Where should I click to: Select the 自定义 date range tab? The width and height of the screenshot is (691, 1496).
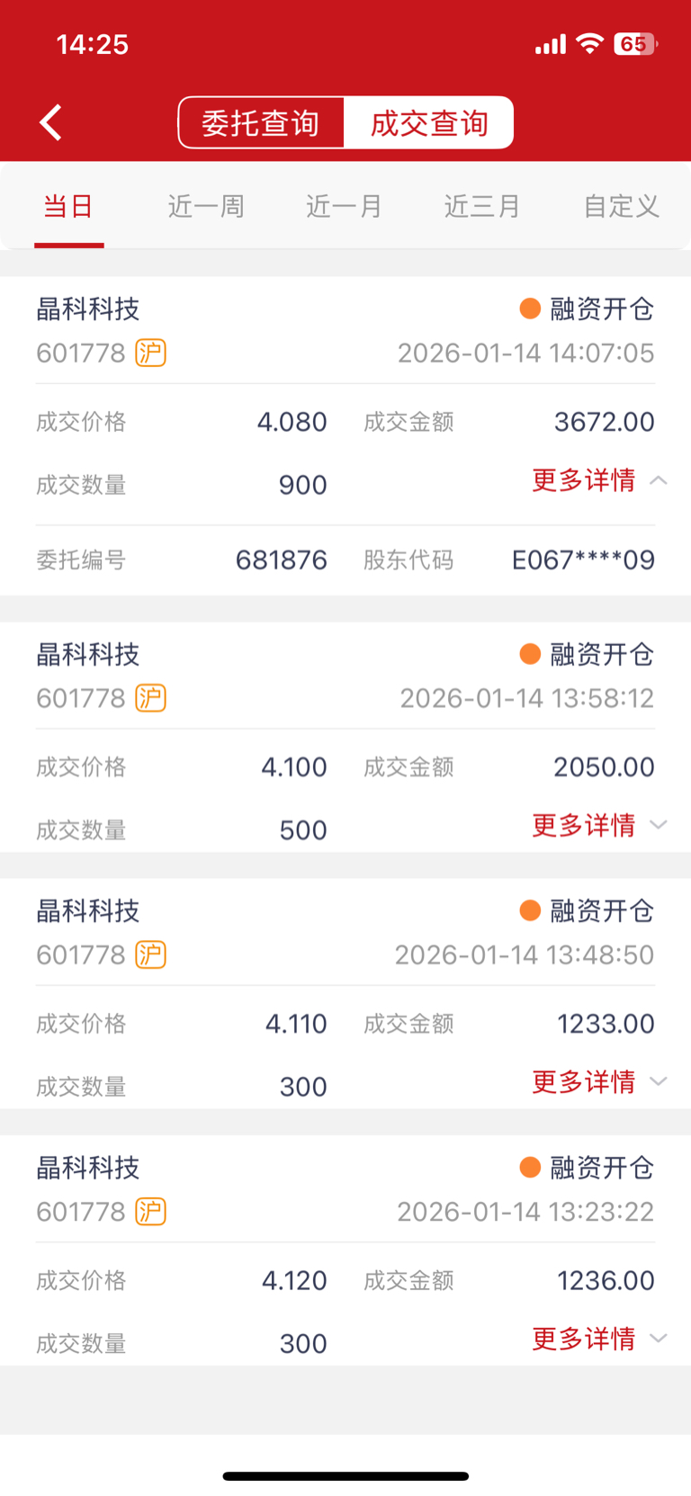(622, 206)
